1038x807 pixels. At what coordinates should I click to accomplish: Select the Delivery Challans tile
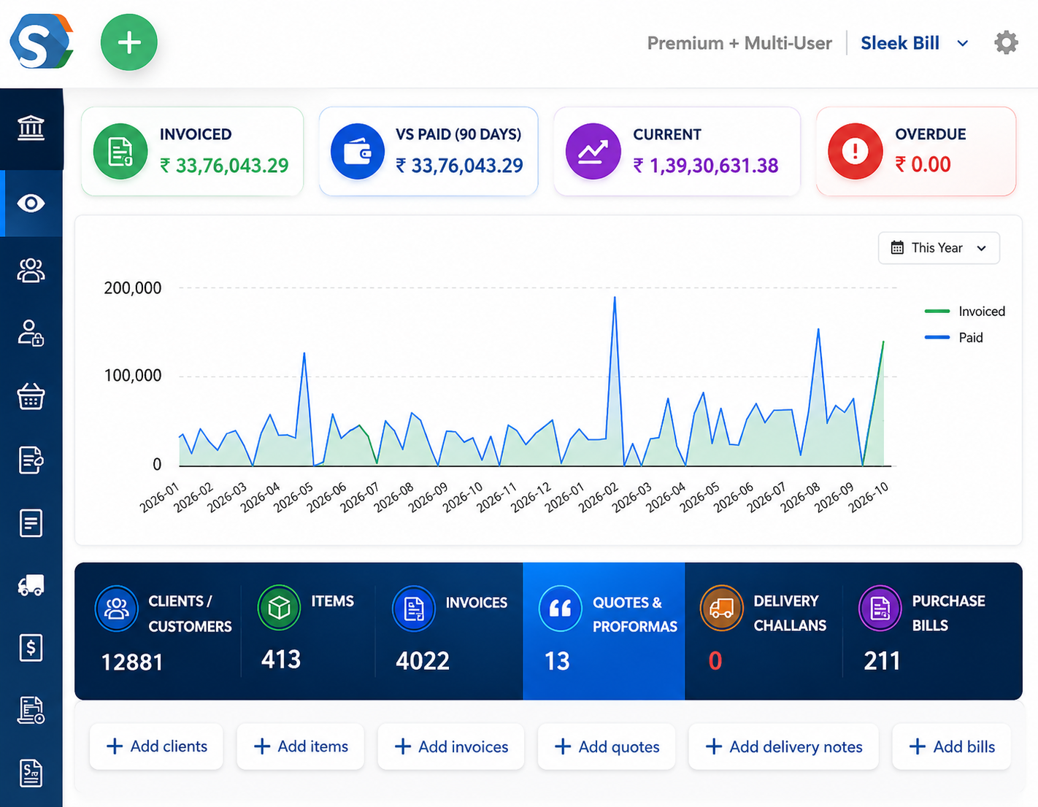764,631
